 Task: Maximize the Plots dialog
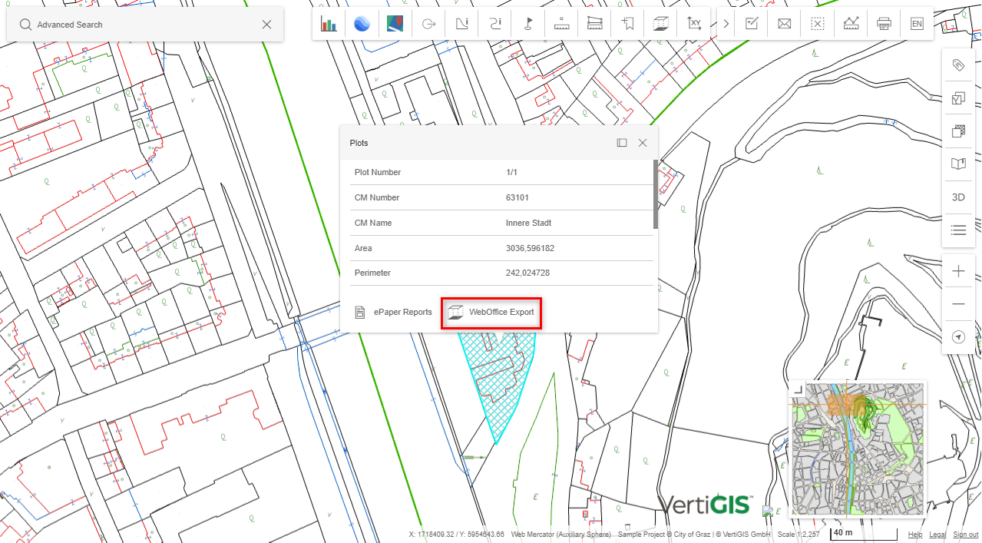pyautogui.click(x=622, y=142)
